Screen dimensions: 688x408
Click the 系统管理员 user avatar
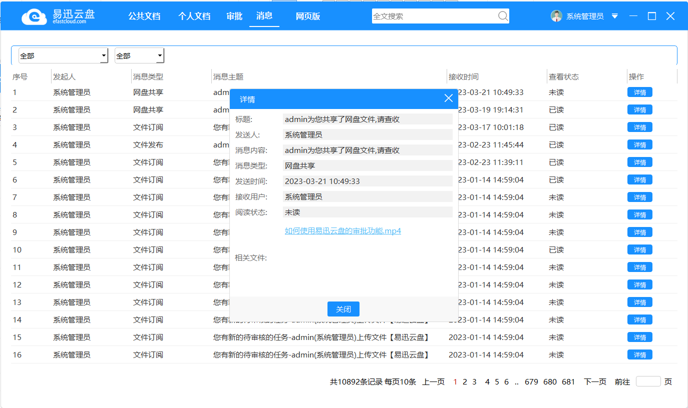click(556, 15)
